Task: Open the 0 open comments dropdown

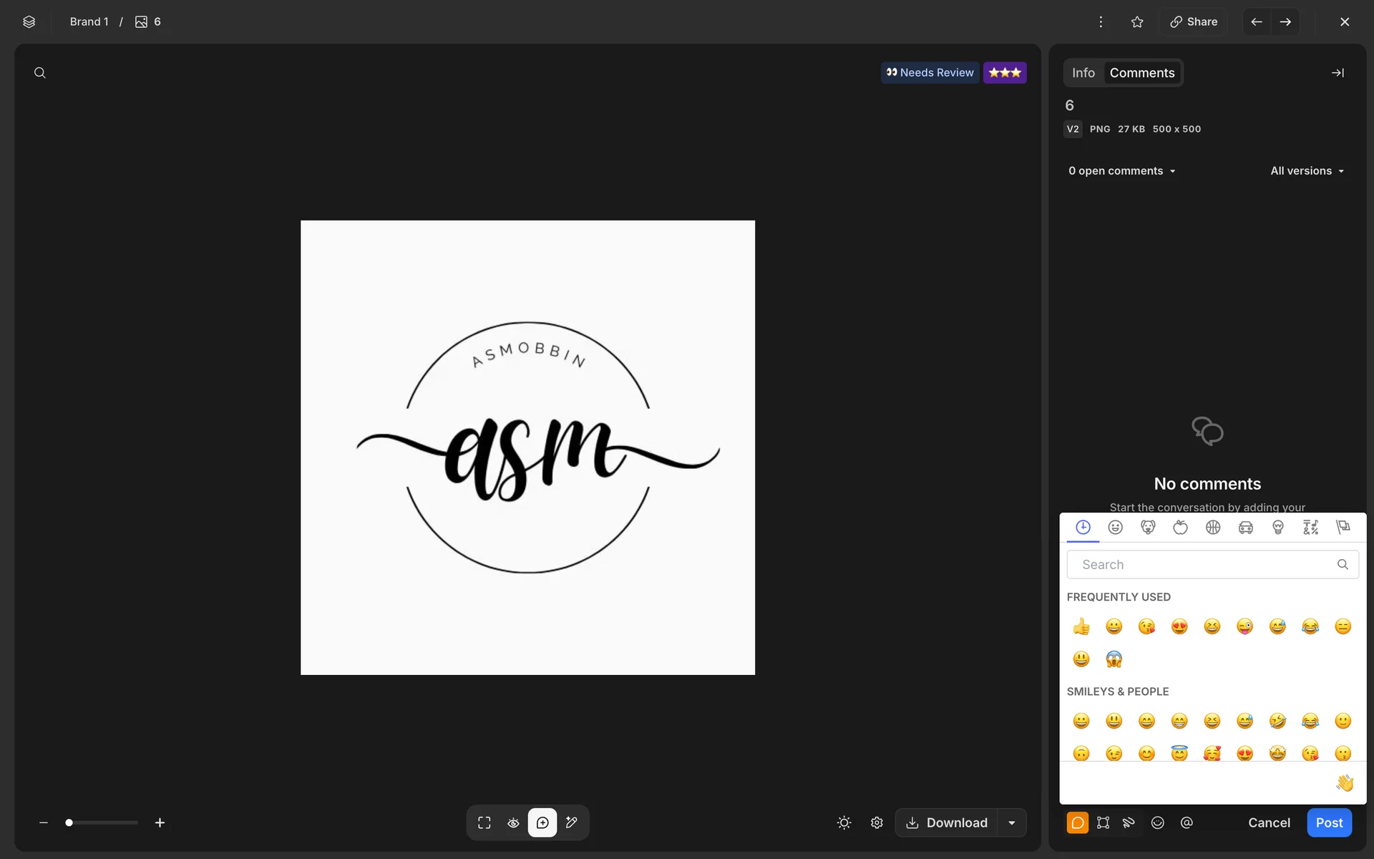Action: click(x=1121, y=171)
